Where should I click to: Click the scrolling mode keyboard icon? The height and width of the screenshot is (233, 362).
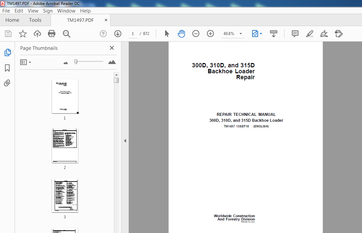pyautogui.click(x=274, y=34)
